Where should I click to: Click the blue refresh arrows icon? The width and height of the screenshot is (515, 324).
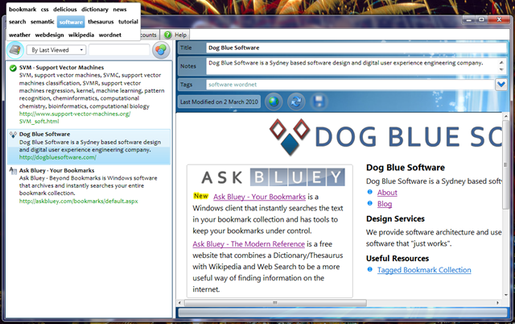[296, 102]
